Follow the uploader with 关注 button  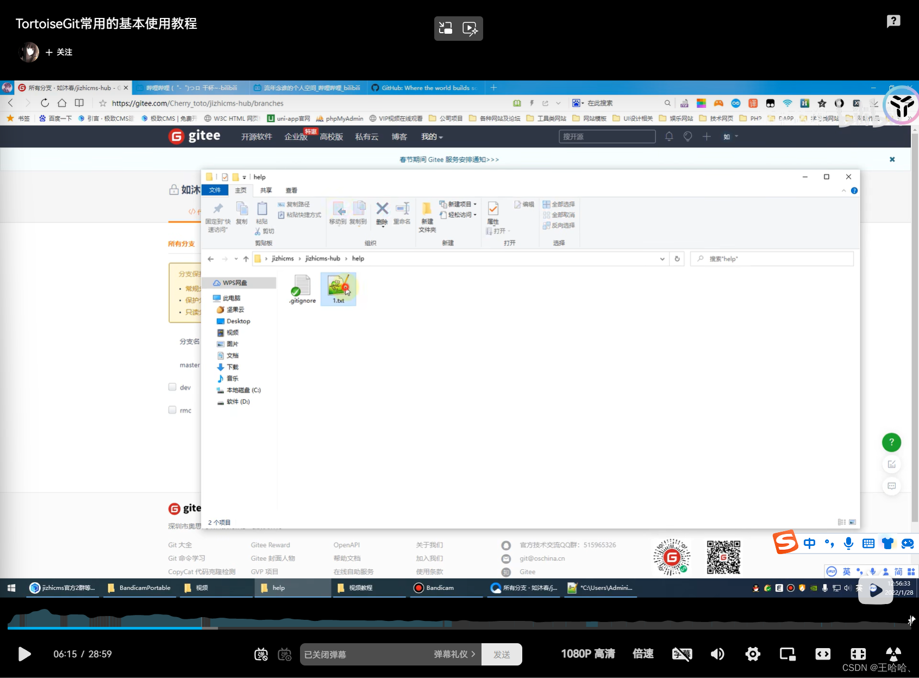click(x=59, y=52)
